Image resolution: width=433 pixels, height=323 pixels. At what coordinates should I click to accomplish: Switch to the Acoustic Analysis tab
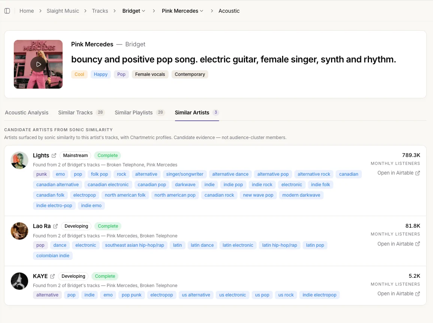[x=27, y=113]
